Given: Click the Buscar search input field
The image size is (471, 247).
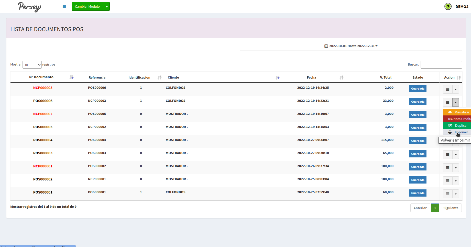Looking at the screenshot, I should (441, 65).
